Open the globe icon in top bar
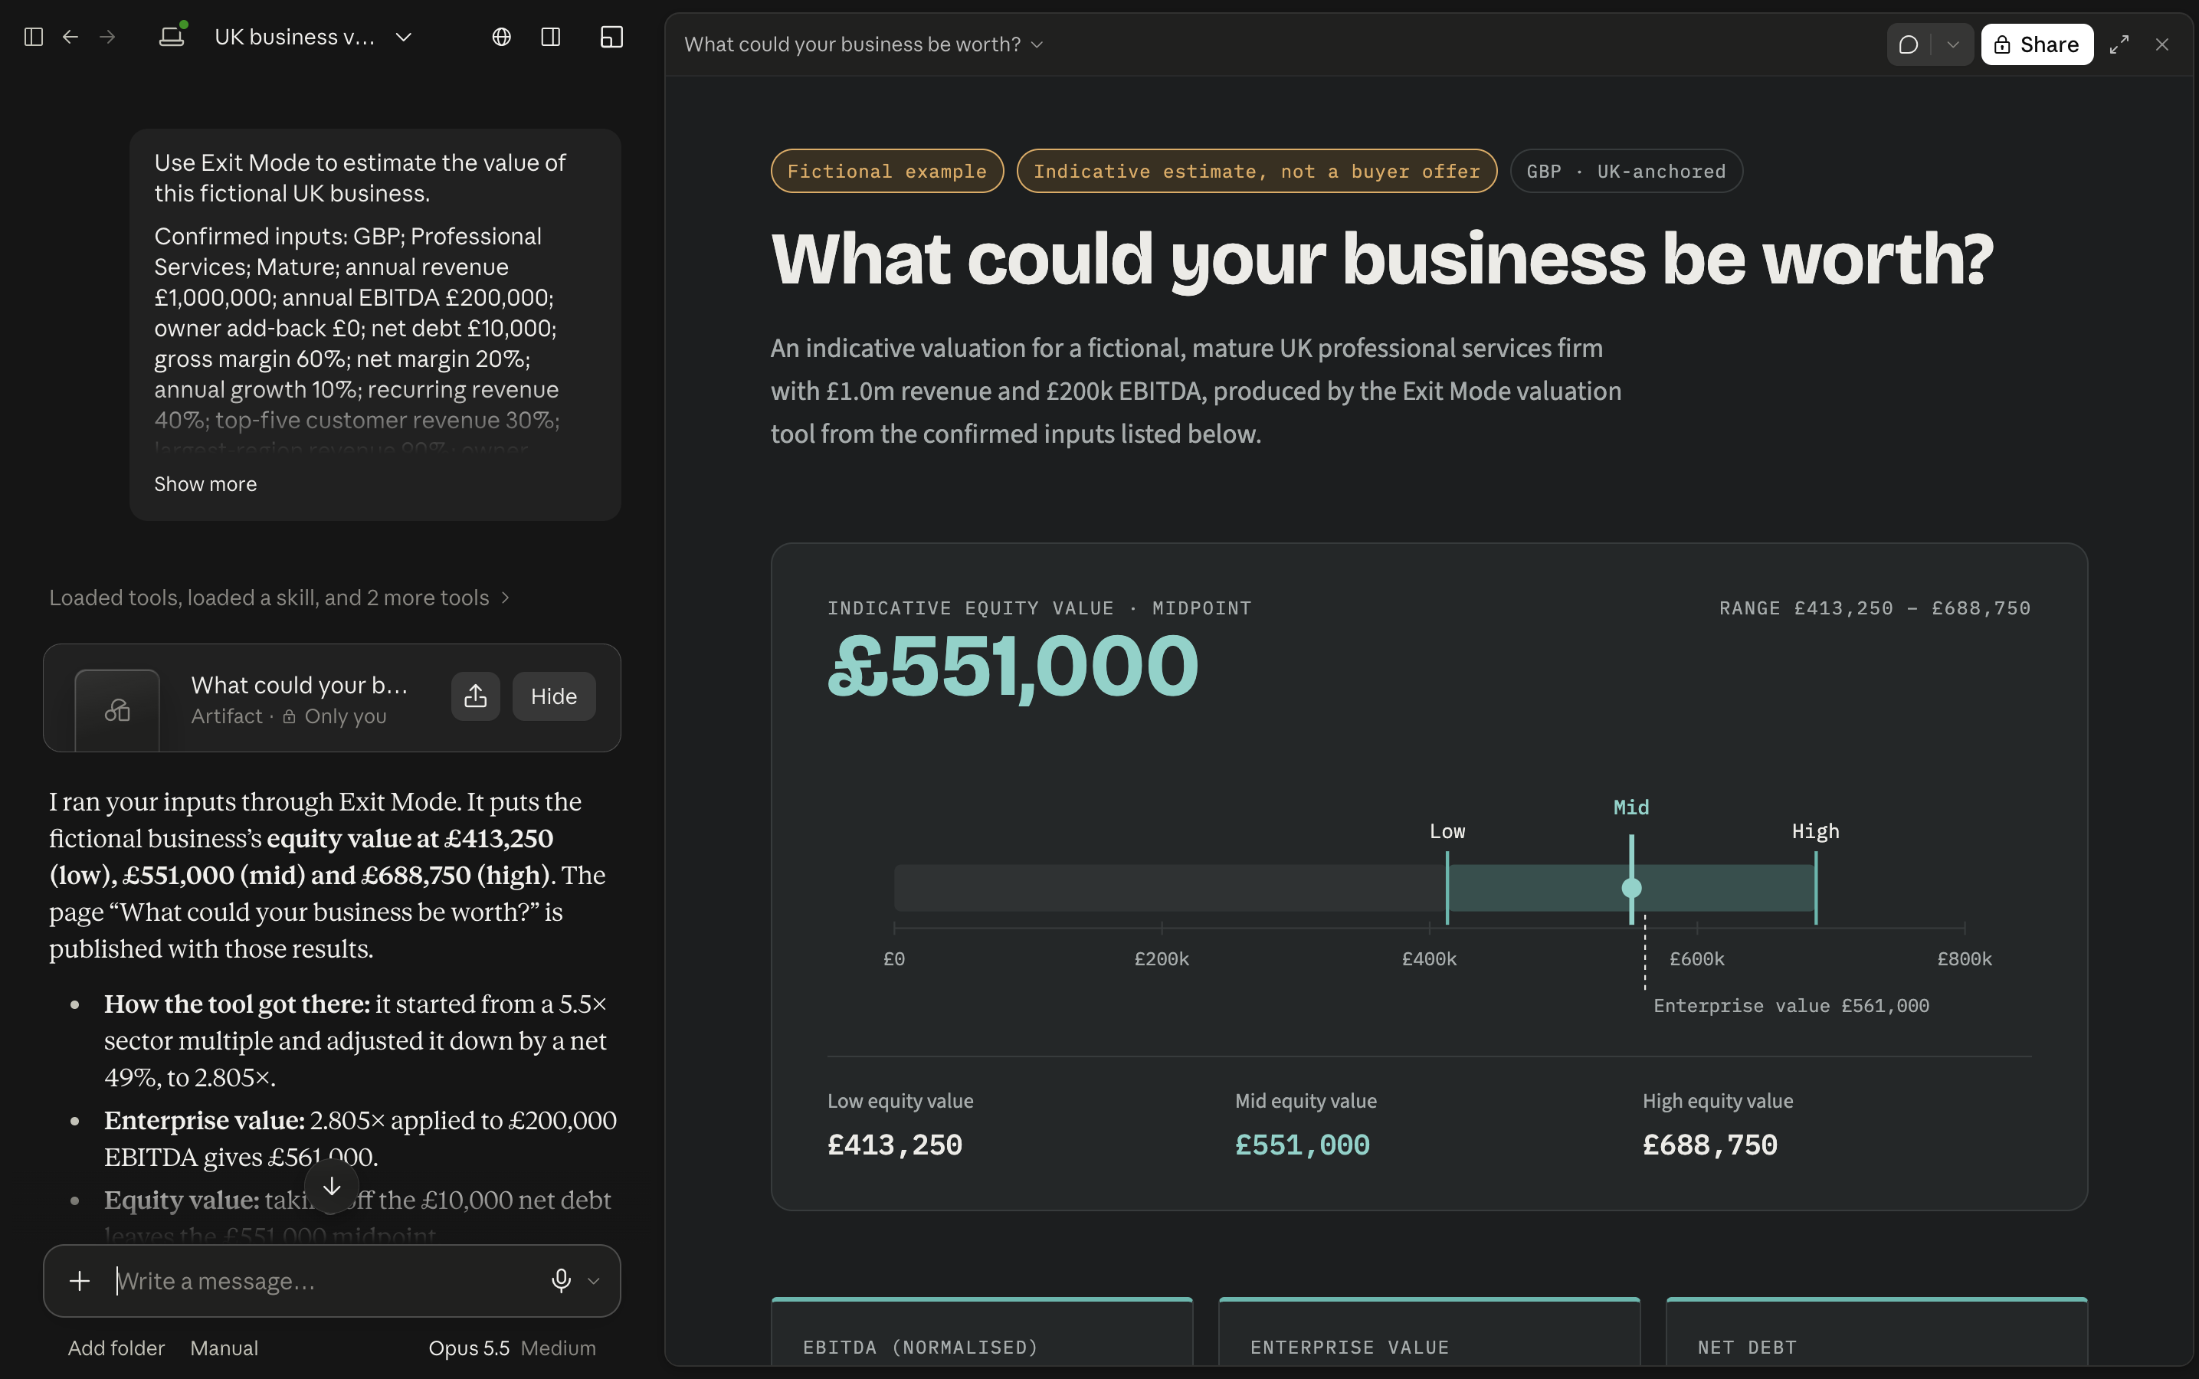This screenshot has width=2199, height=1379. click(x=502, y=37)
